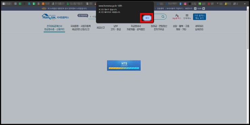250x125 pixels.
Task: Open 납부 고지·환급 menu
Action: pos(116,28)
